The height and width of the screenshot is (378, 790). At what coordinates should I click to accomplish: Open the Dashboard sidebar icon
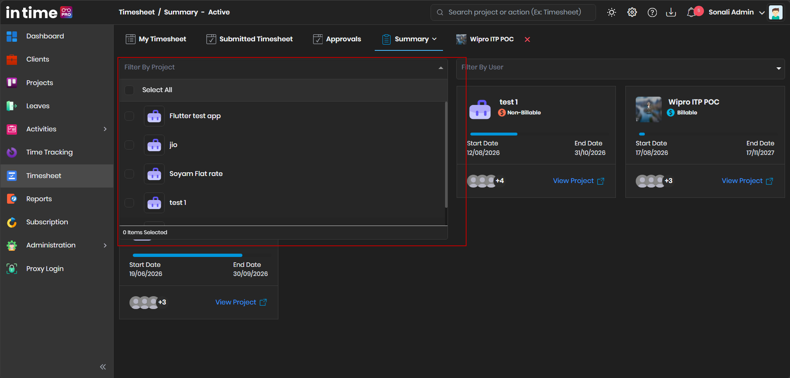(12, 36)
